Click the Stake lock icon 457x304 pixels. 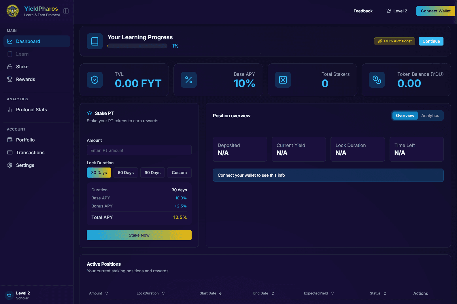[10, 67]
